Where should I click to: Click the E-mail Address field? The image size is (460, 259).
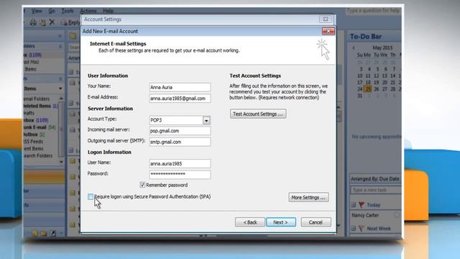click(x=180, y=99)
